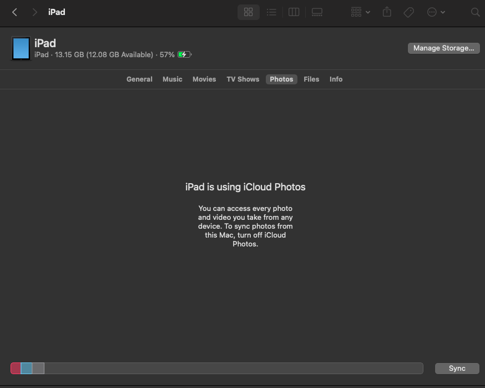Click the free-space portion of storage bar
This screenshot has height=388, width=485.
click(x=234, y=368)
